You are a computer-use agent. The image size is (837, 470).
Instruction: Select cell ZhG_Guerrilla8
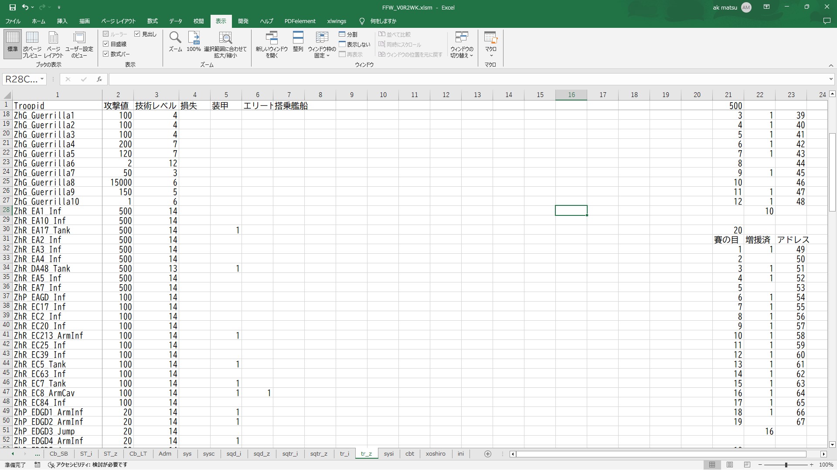pos(57,182)
